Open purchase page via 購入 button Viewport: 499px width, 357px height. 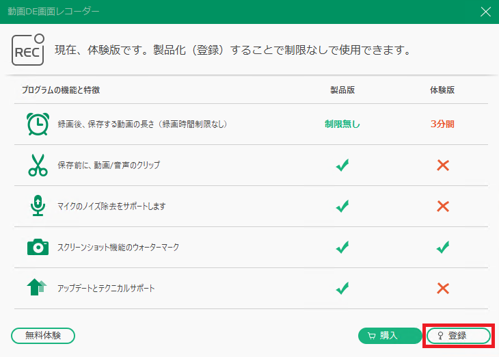[390, 336]
